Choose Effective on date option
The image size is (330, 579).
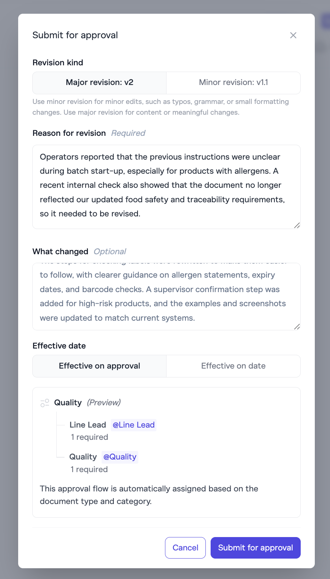[233, 366]
